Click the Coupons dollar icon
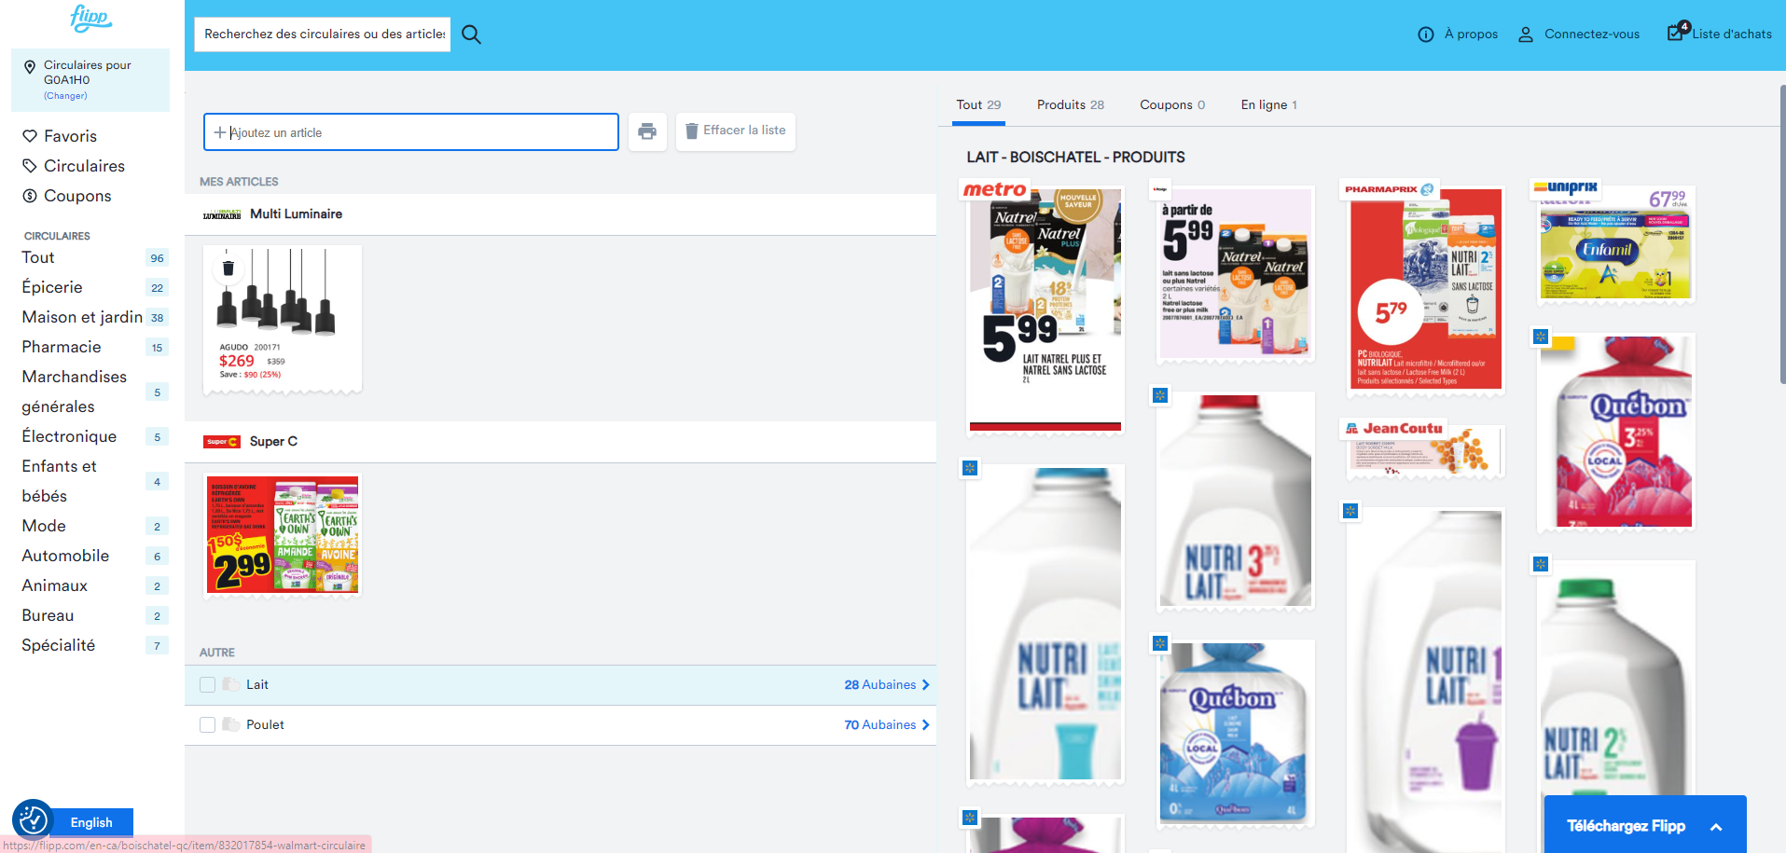The width and height of the screenshot is (1786, 853). (30, 196)
